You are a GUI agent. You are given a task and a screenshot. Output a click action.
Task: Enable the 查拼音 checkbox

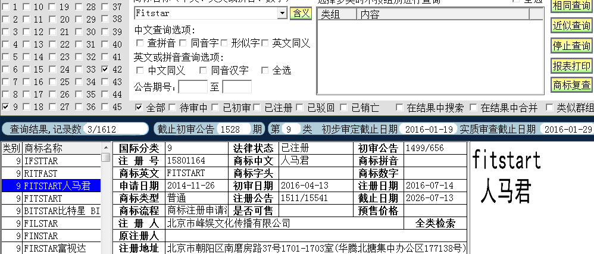tap(140, 43)
